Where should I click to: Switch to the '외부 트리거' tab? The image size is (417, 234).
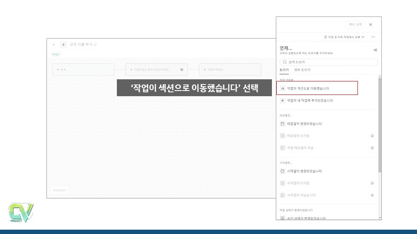tap(302, 70)
